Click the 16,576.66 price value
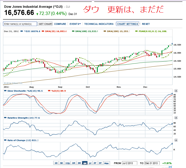 point(19,13)
